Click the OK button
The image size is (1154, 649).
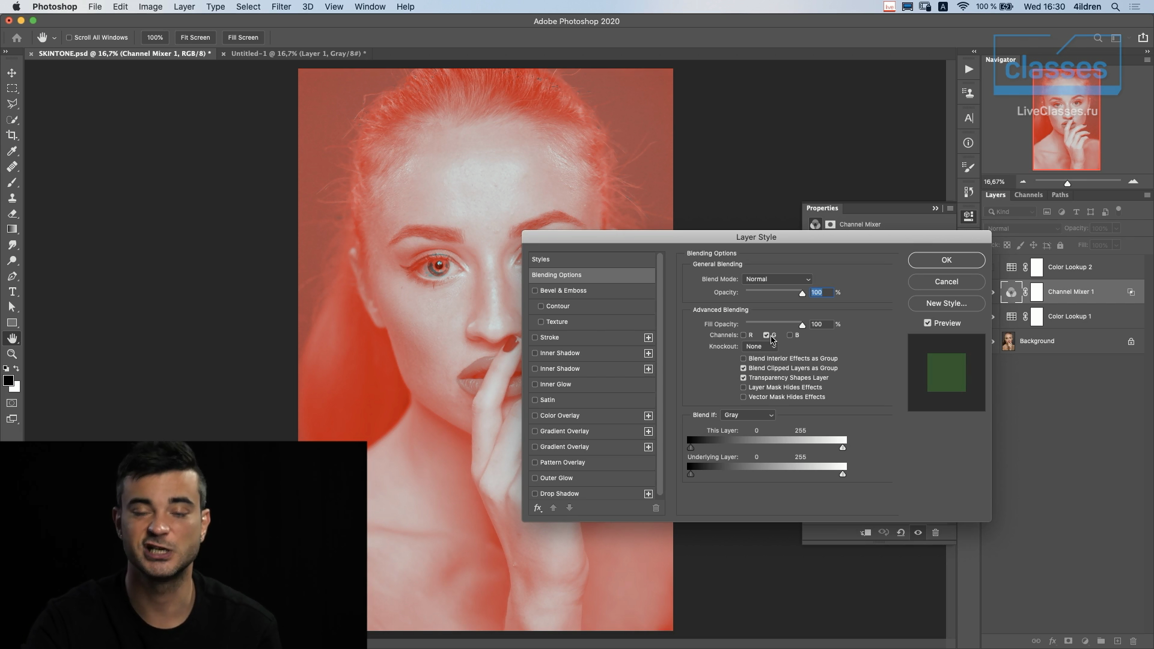[x=946, y=260]
